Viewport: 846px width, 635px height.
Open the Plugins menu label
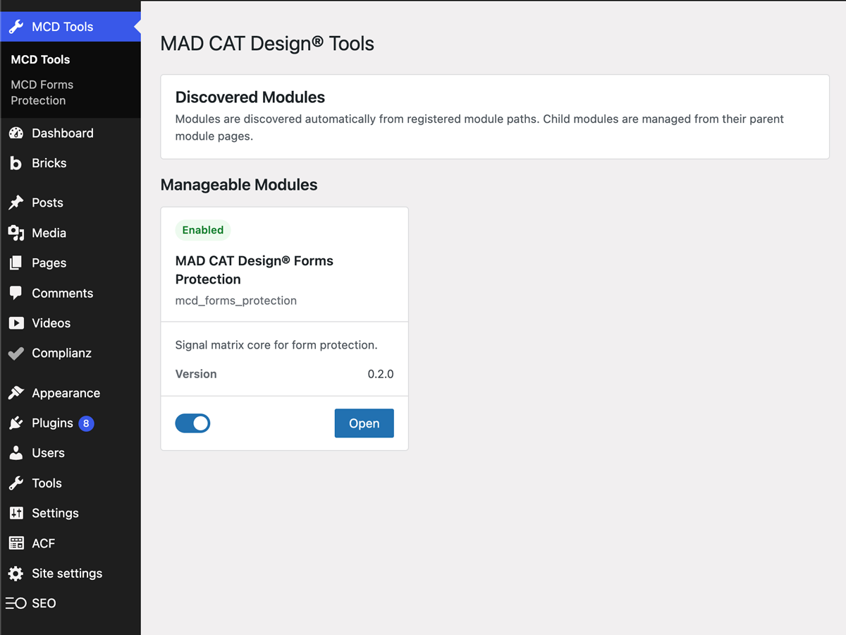click(52, 423)
